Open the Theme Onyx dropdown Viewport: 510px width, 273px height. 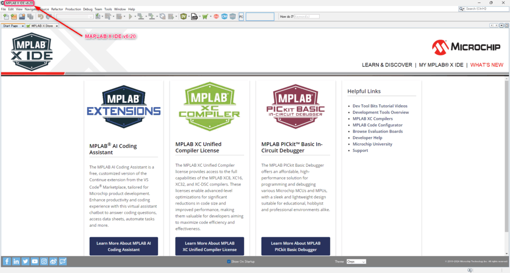tap(356, 262)
